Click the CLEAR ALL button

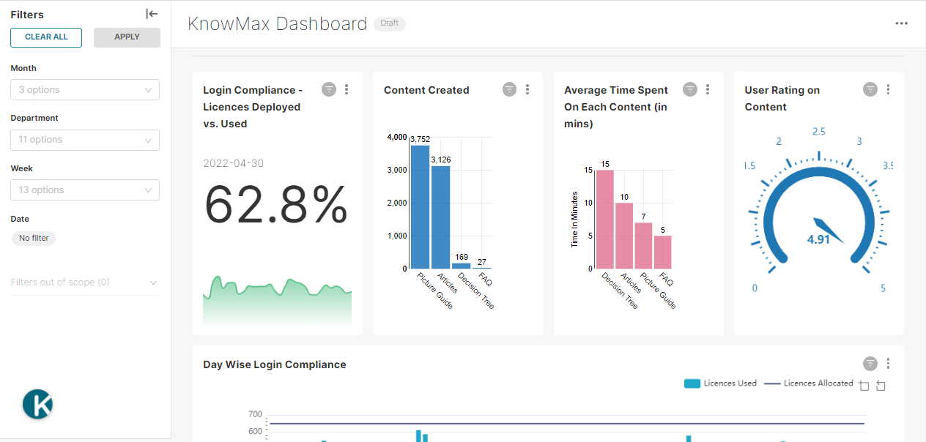(46, 37)
